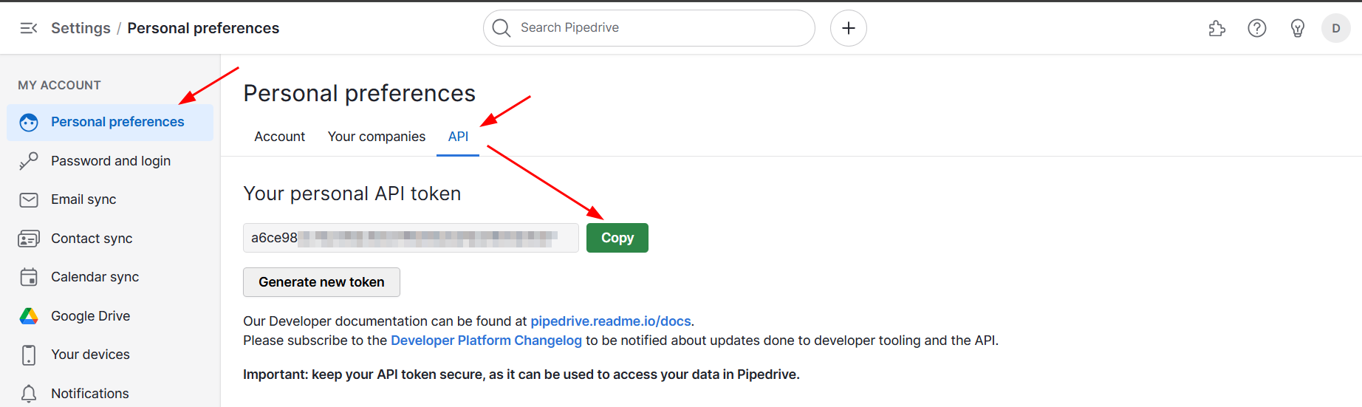The width and height of the screenshot is (1362, 407).
Task: Collapse the sidebar menu toggle icon
Action: tap(29, 28)
